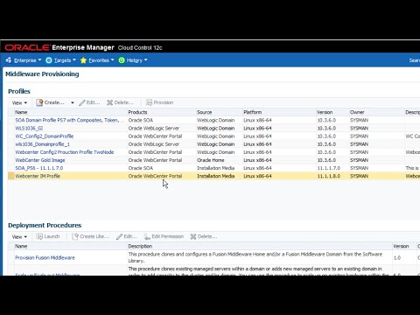Open SOA Domain Profile PS7 with Composites link

coord(70,120)
